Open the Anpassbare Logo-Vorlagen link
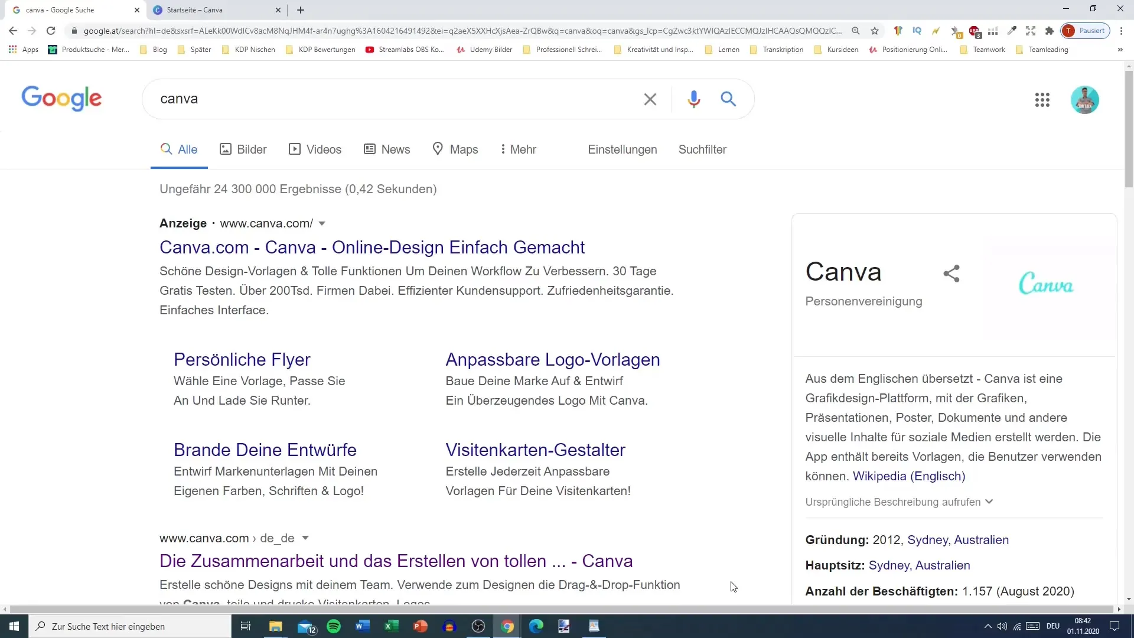Screen dimensions: 1134x638 [553, 359]
